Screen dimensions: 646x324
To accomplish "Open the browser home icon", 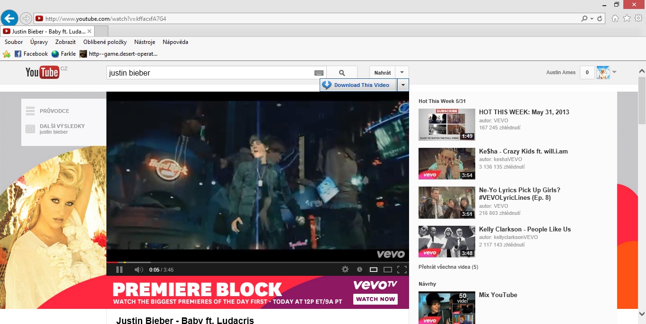I will 615,18.
